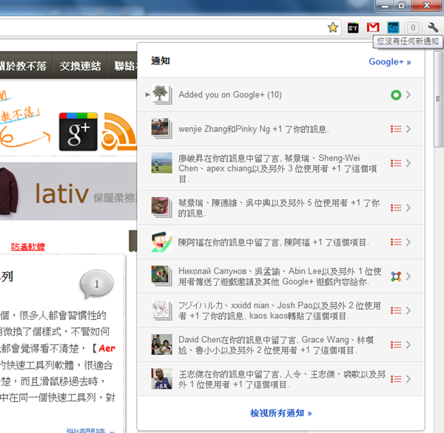The width and height of the screenshot is (444, 433).
Task: Click red list icon on 陳阿福 notification
Action: click(x=396, y=242)
